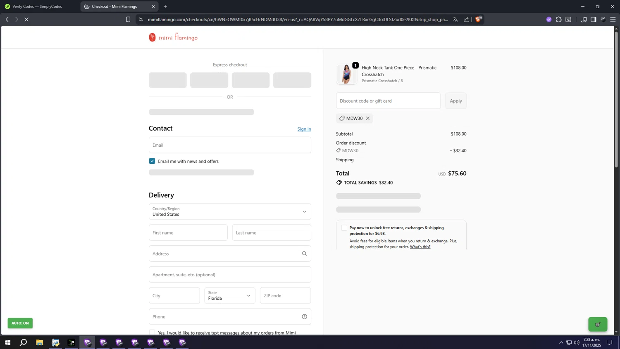620x349 pixels.
Task: Focus the Last name field
Action: tap(272, 232)
